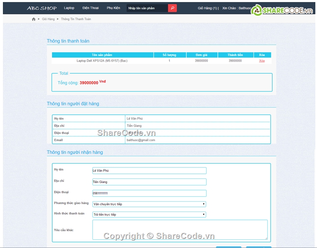Click Thông Tin Thanh Toán breadcrumb
317x248 pixels.
pyautogui.click(x=76, y=19)
